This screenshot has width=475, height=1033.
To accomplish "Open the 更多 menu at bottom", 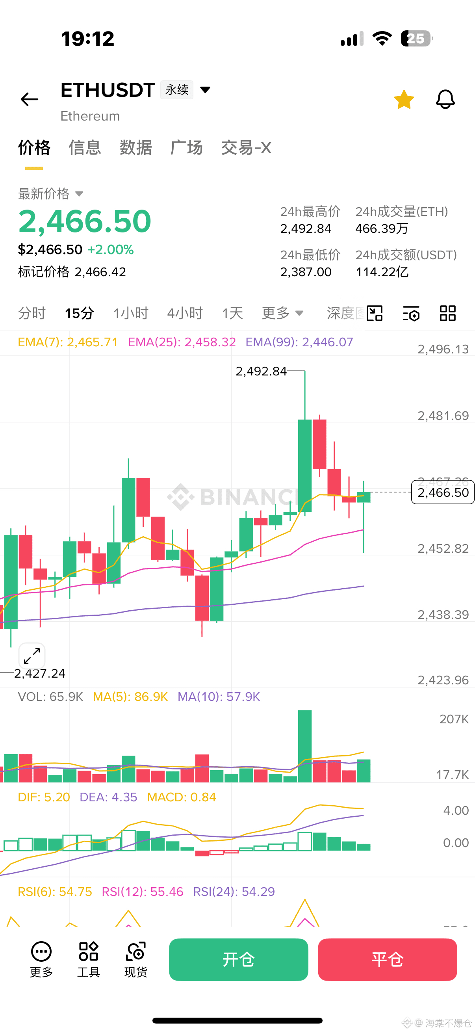I will (x=41, y=959).
